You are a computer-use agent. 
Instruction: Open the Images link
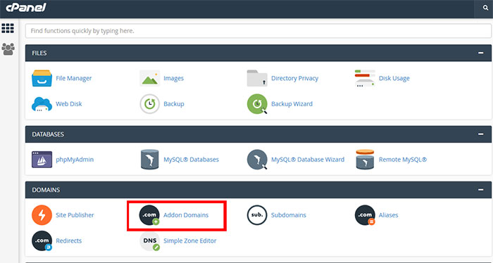(x=173, y=78)
